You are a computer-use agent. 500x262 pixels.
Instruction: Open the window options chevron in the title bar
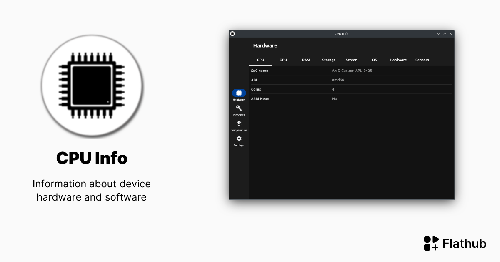(x=438, y=33)
